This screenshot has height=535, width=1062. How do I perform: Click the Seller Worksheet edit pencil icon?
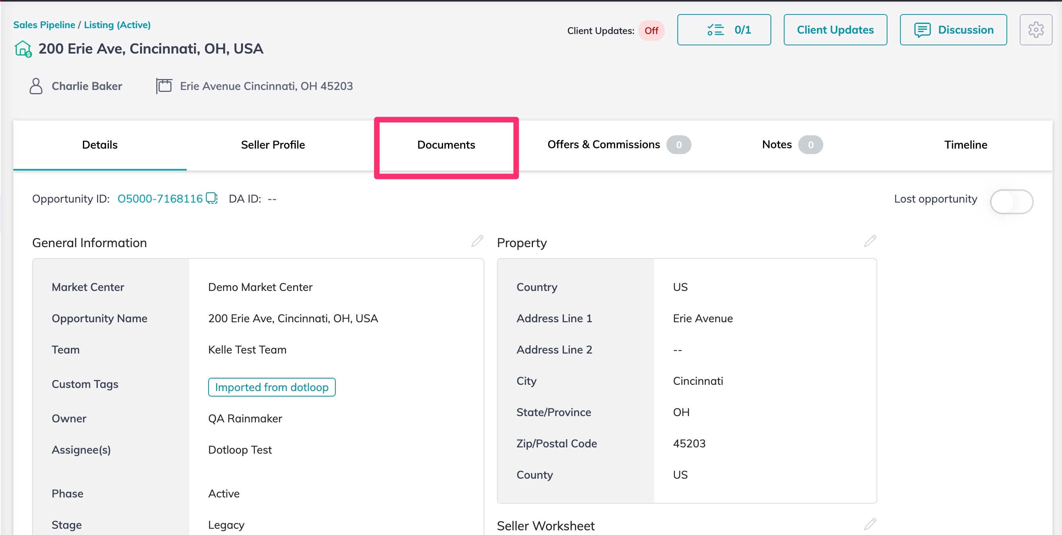coord(870,524)
